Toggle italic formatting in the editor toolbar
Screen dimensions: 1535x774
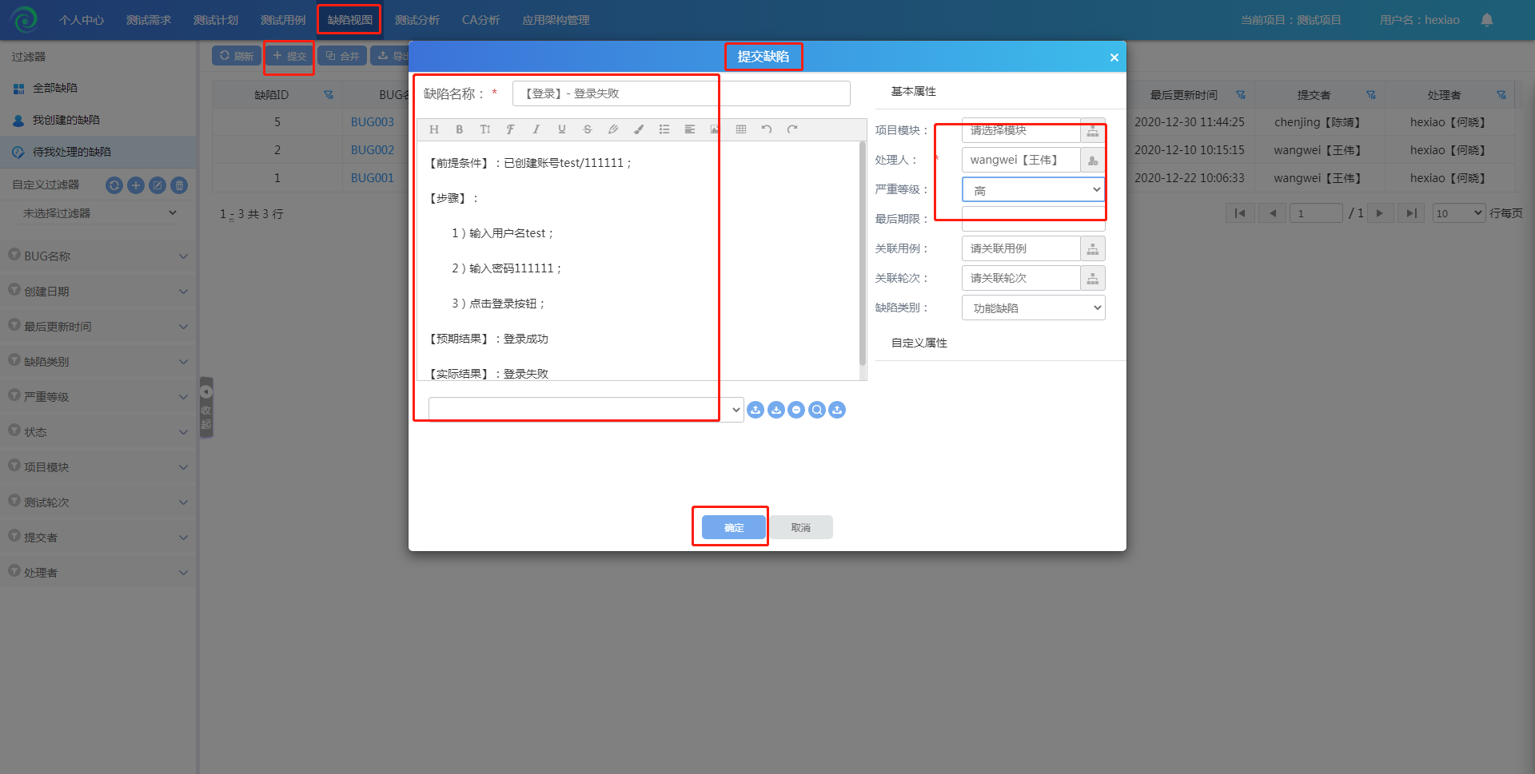point(536,129)
